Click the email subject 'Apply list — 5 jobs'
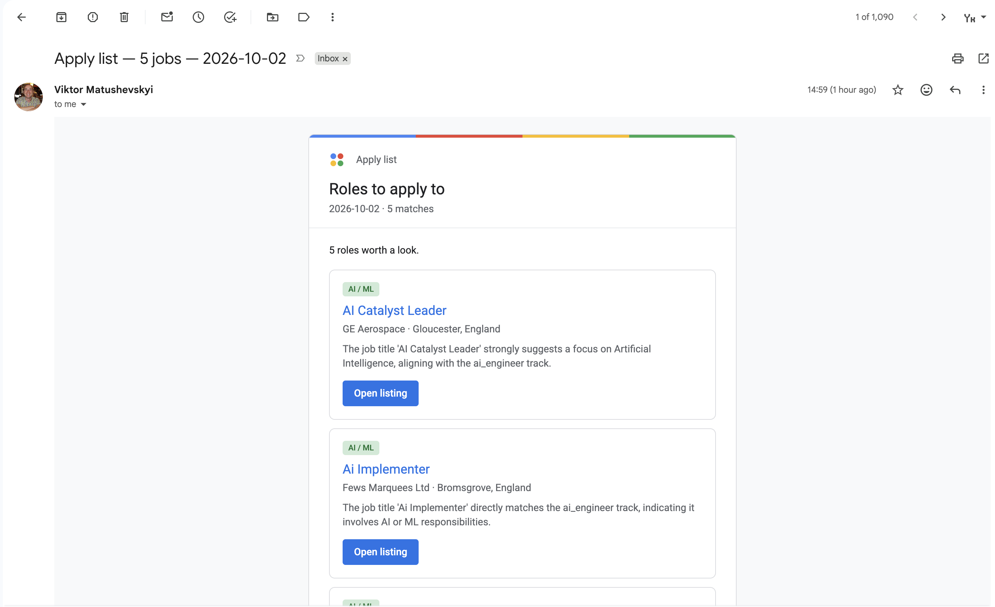Image resolution: width=995 pixels, height=607 pixels. click(170, 58)
